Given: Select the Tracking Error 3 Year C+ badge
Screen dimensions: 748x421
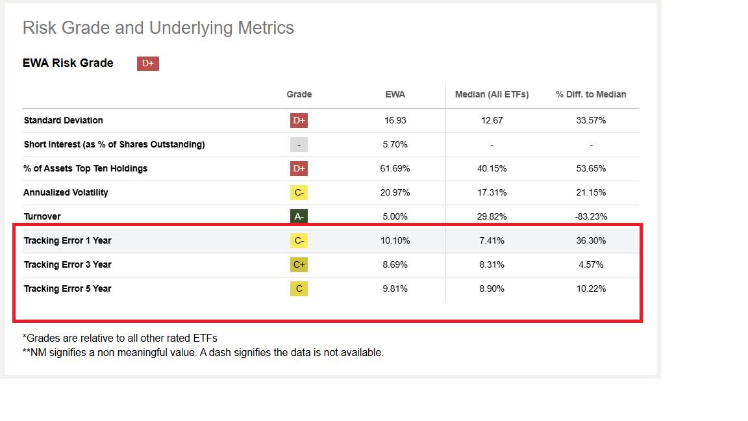Looking at the screenshot, I should click(299, 264).
